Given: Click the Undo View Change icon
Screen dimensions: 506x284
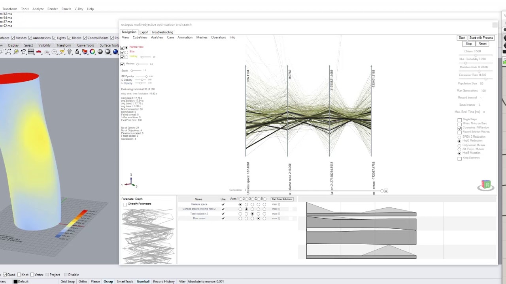Looking at the screenshot, I should click(23, 52).
